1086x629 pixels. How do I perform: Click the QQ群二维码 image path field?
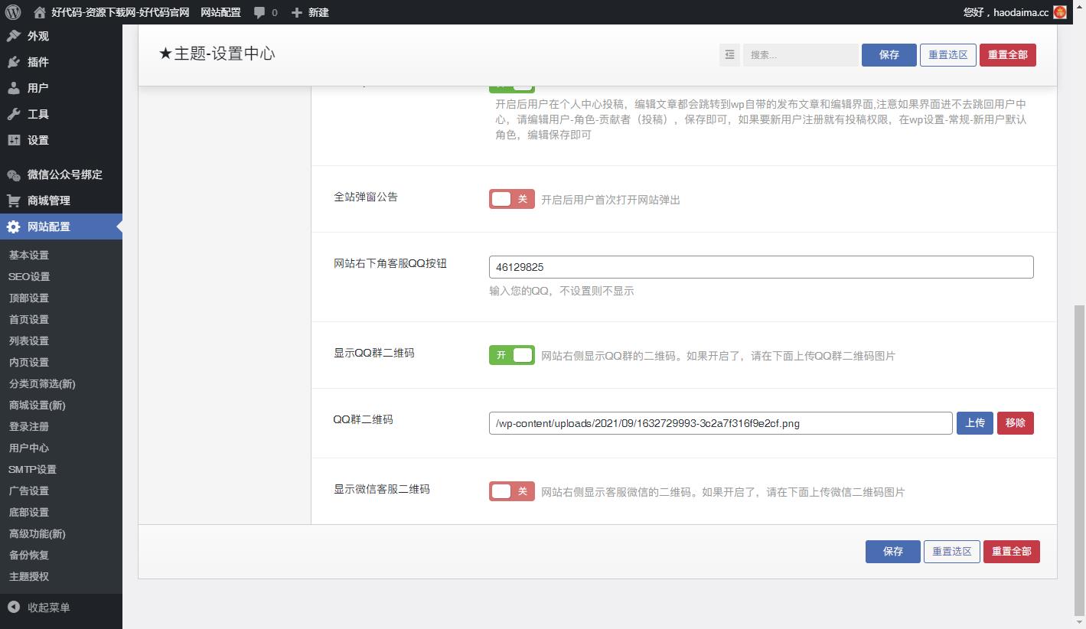tap(720, 423)
